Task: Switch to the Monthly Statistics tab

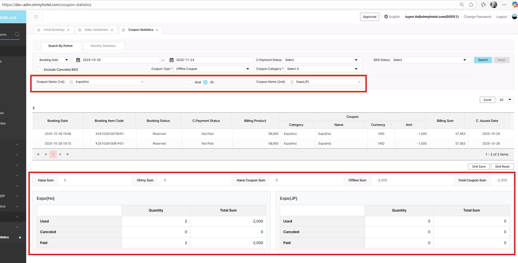Action: point(103,46)
